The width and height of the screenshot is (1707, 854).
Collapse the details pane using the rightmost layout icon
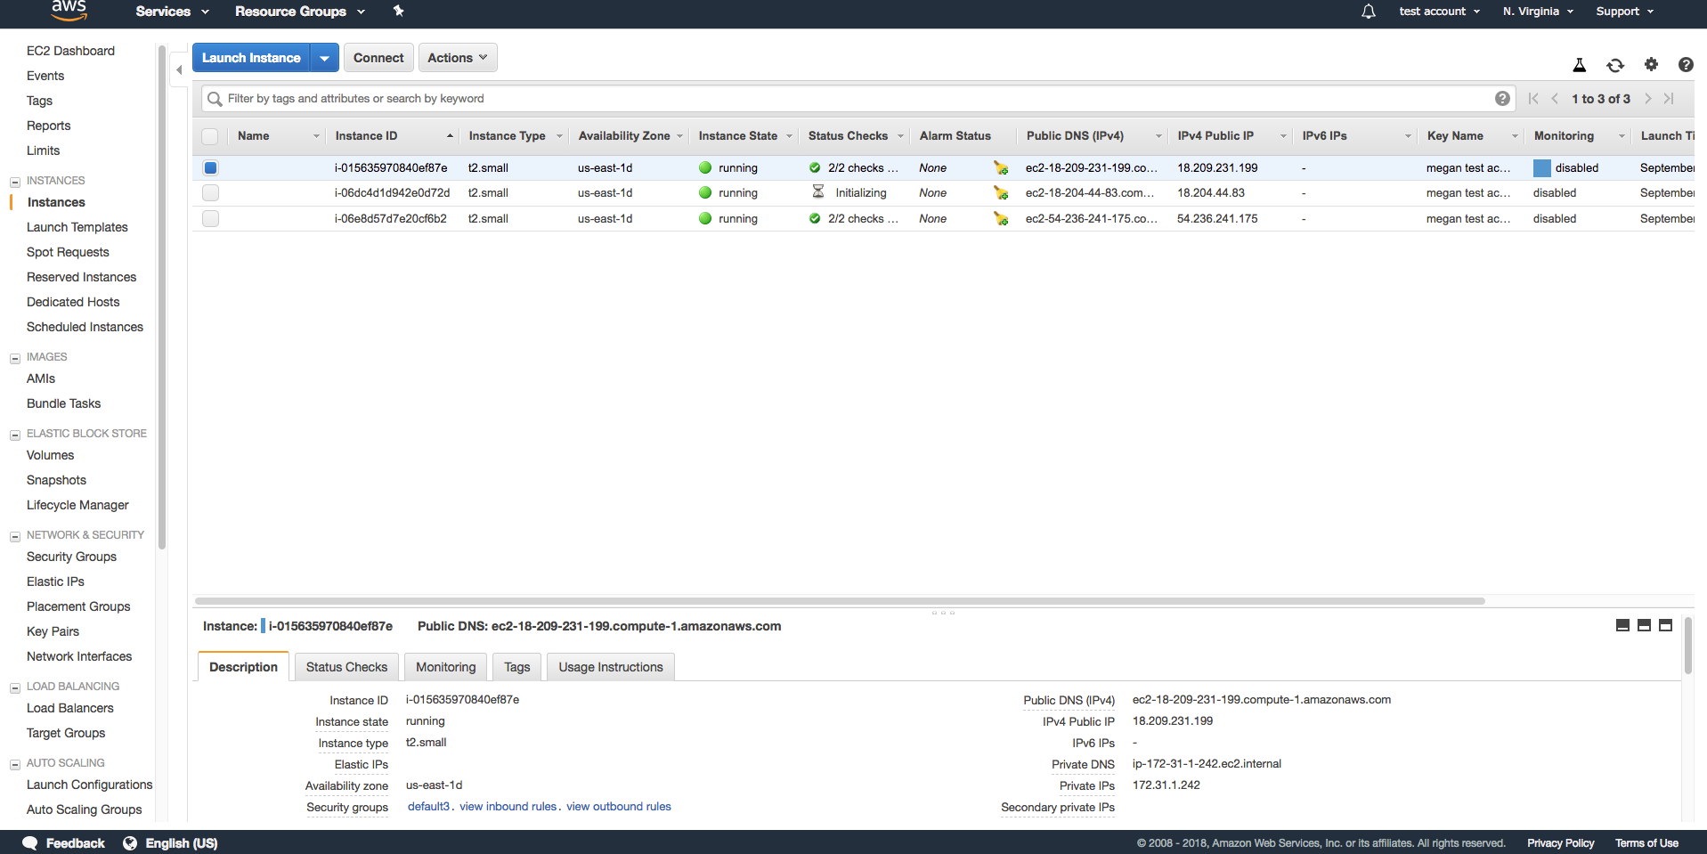(1665, 625)
